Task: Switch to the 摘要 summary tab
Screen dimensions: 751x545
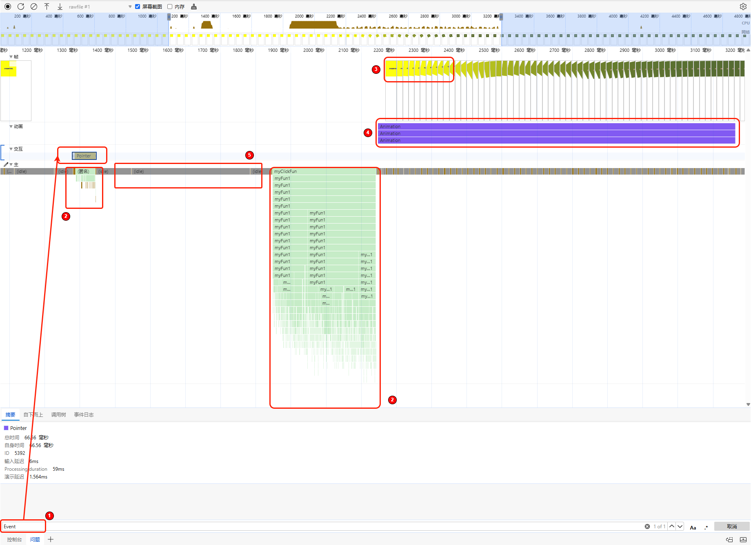Action: 10,414
